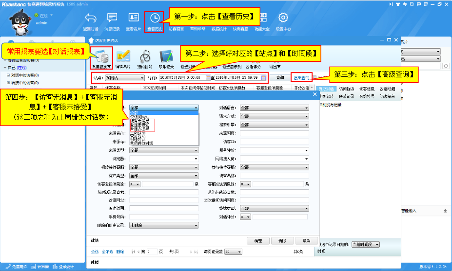Open the 联系记录 notebook icon

pos(166,56)
